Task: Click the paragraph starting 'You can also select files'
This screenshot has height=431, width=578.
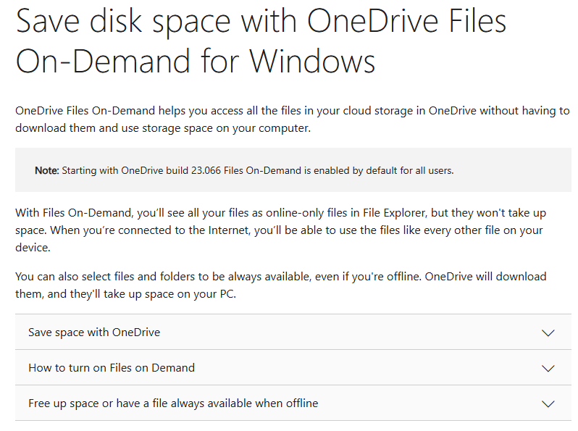Action: pos(280,285)
